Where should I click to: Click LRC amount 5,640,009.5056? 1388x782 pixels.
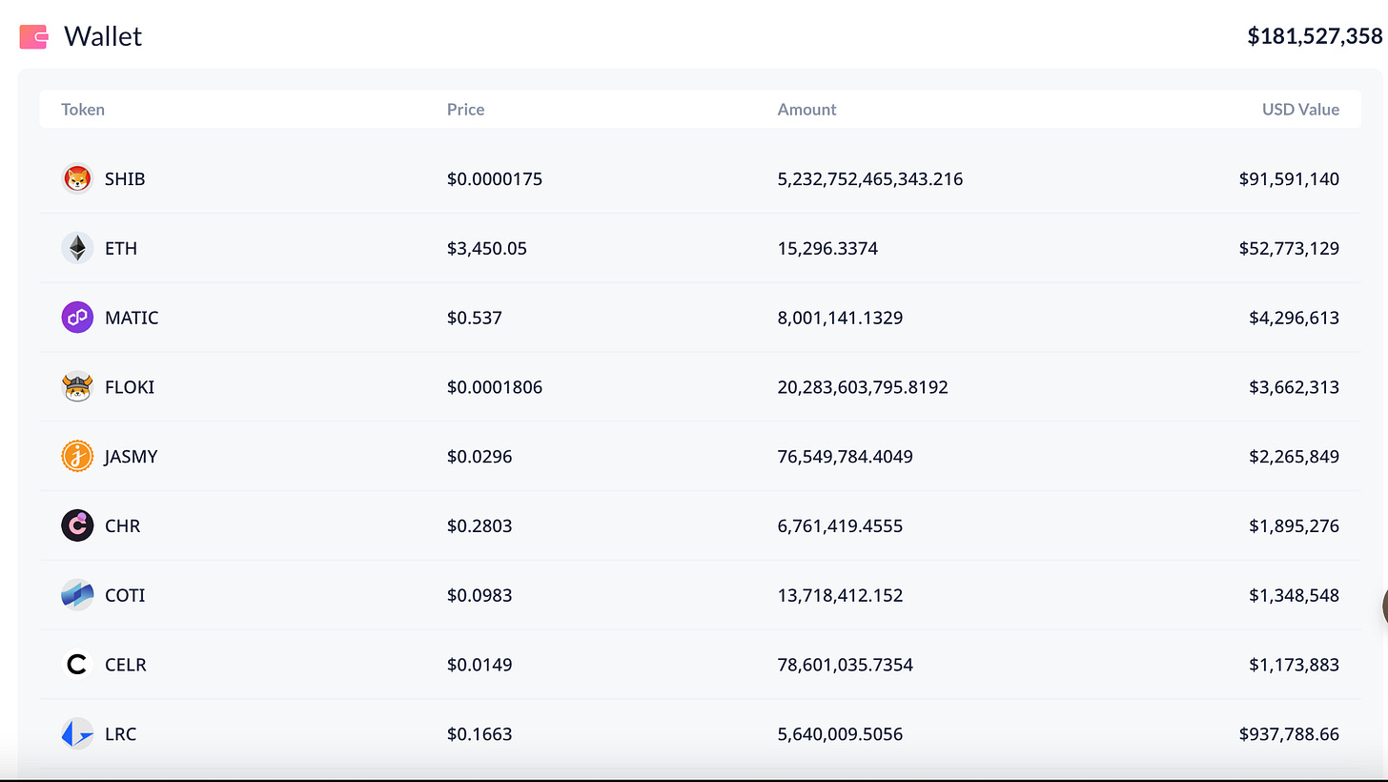(840, 734)
